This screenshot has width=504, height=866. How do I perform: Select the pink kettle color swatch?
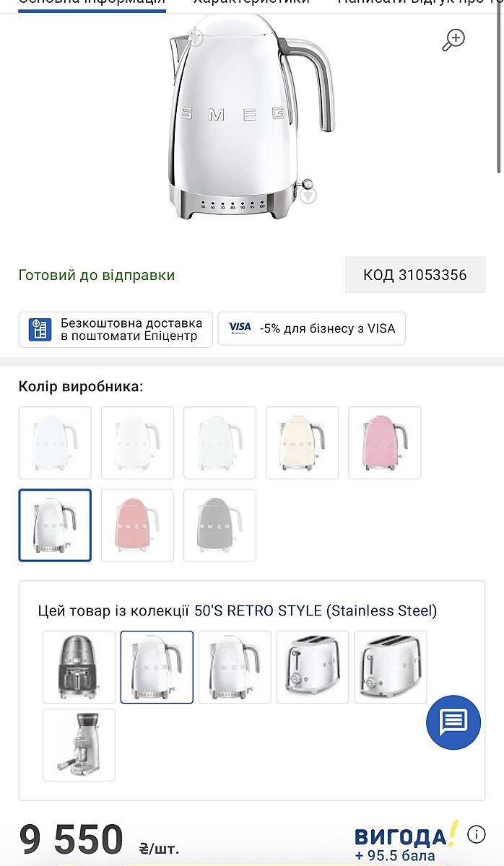pyautogui.click(x=385, y=443)
